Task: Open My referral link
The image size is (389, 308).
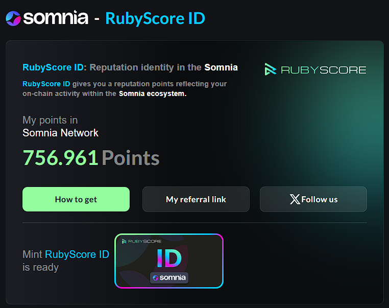Action: click(x=196, y=199)
